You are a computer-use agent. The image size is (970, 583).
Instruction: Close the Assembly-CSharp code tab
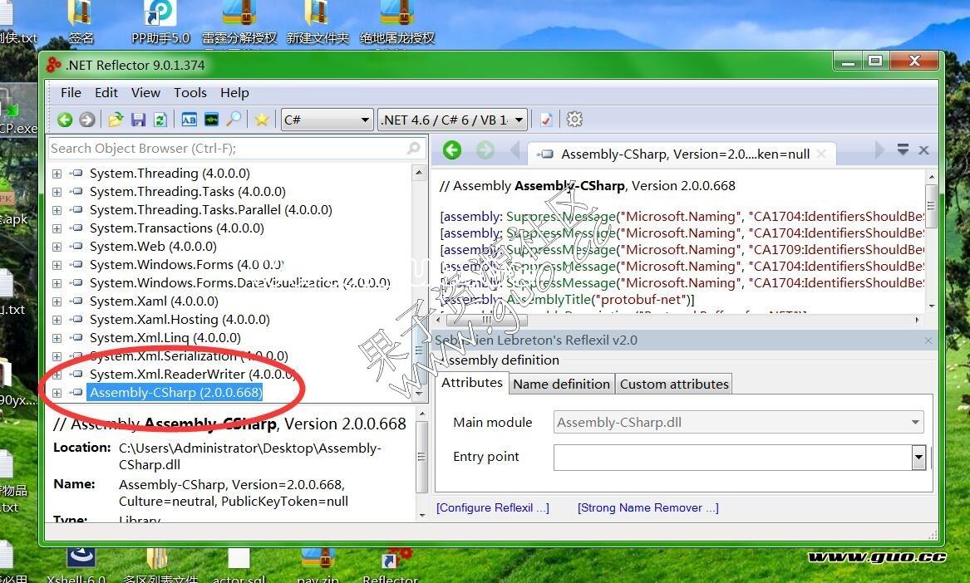(x=822, y=154)
